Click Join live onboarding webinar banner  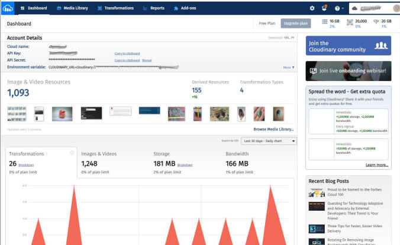tap(349, 71)
